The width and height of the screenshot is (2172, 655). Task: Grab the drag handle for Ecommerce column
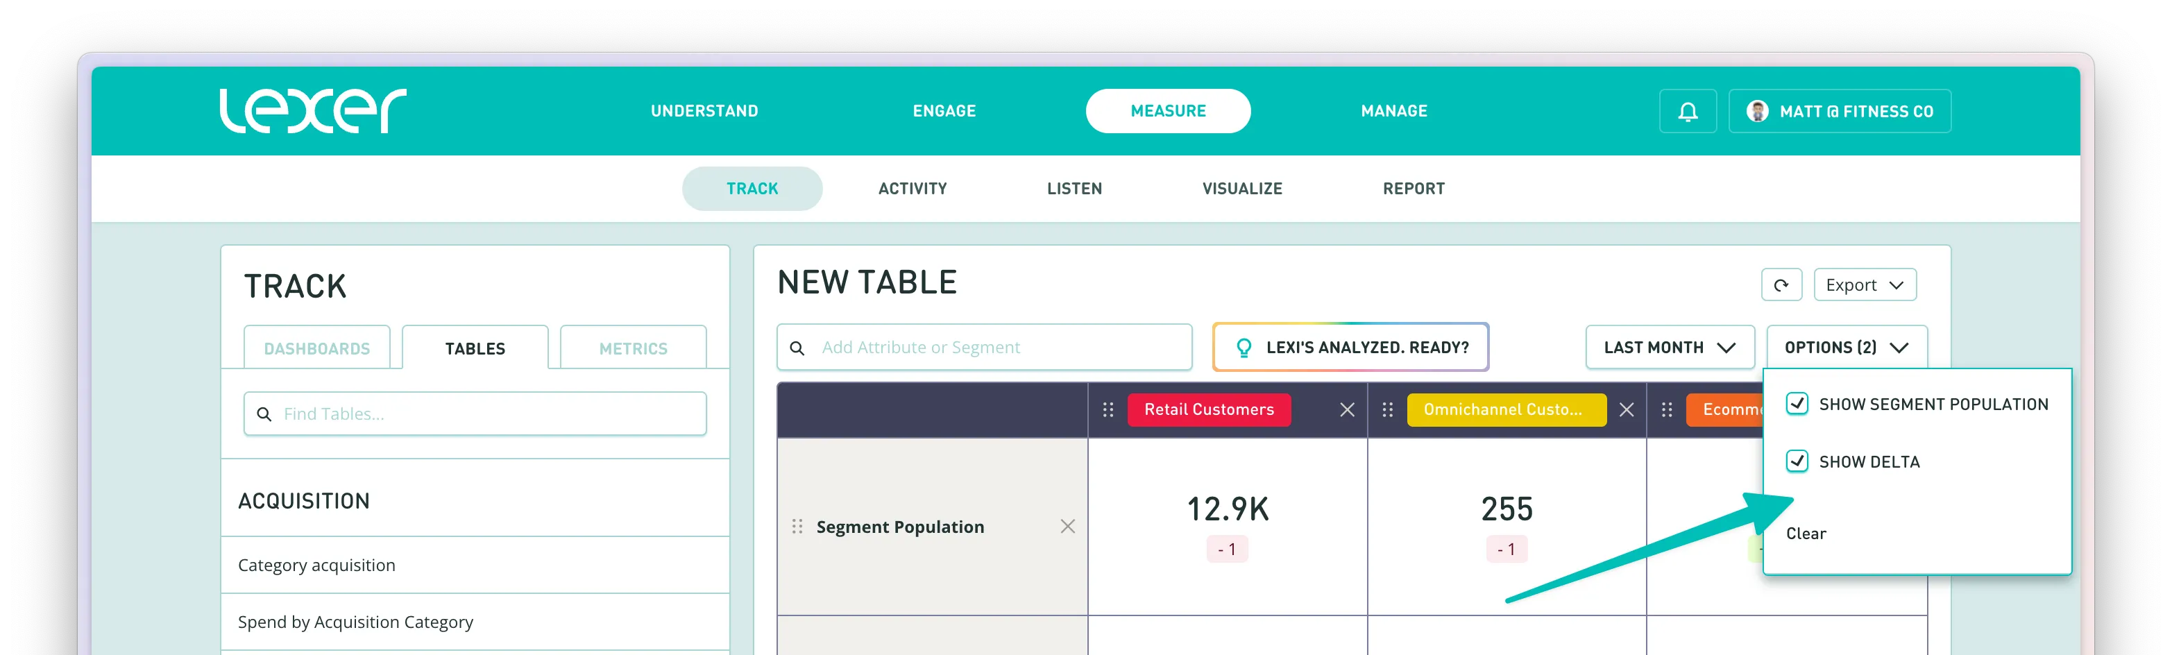pos(1666,409)
